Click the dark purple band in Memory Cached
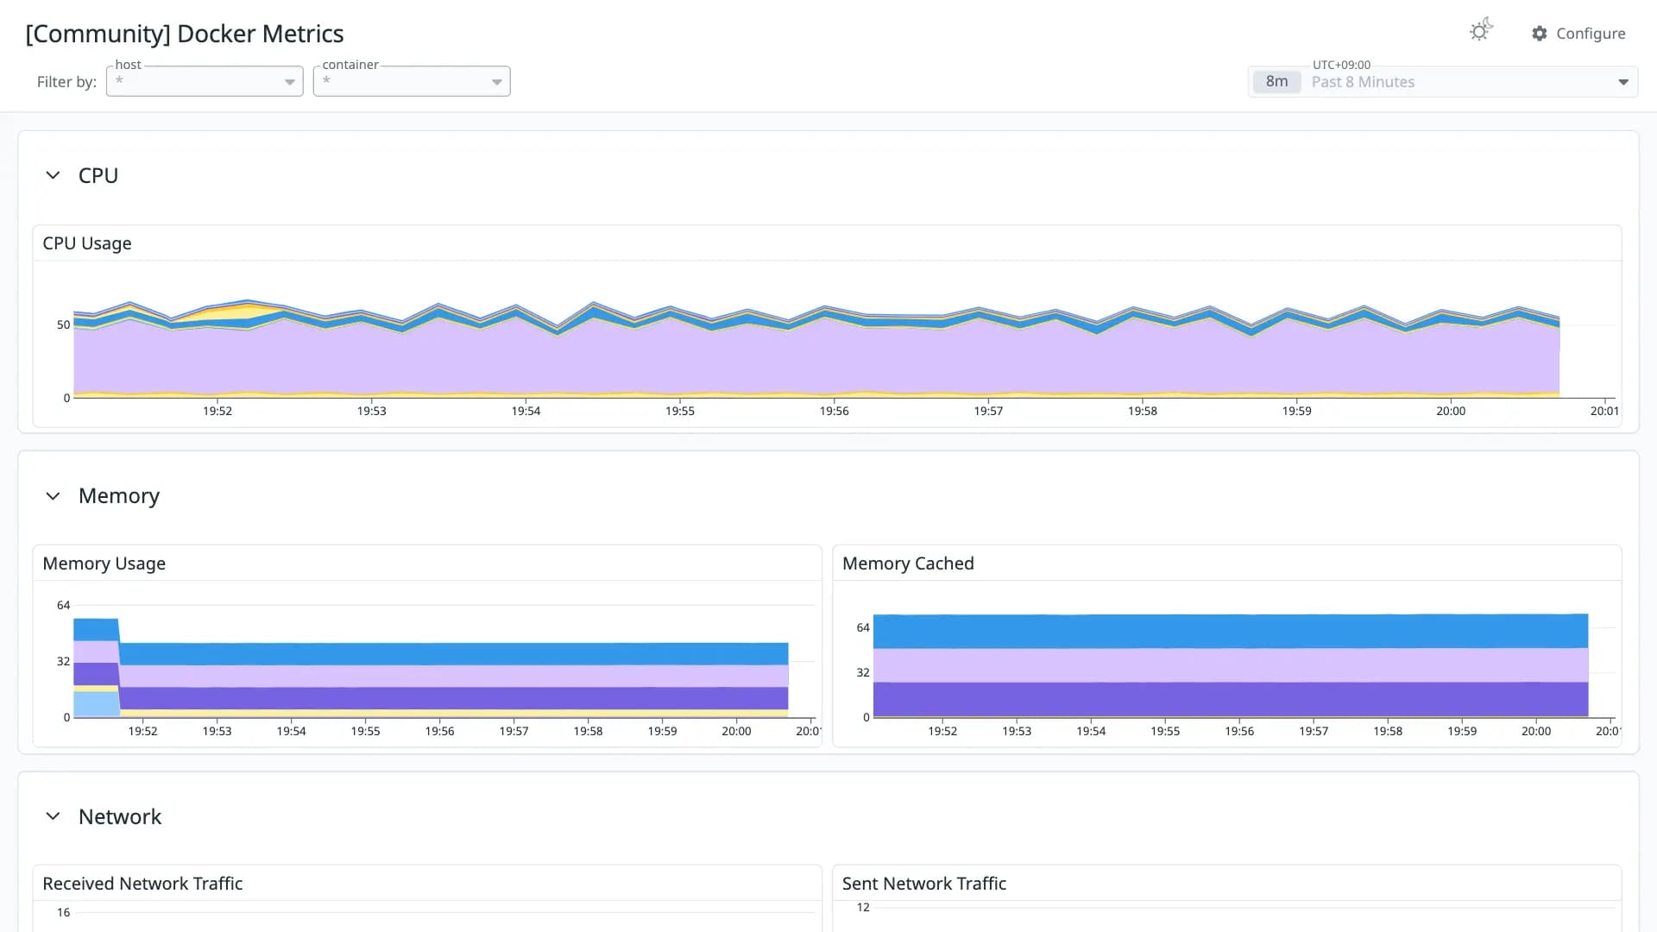This screenshot has width=1657, height=932. 1230,699
